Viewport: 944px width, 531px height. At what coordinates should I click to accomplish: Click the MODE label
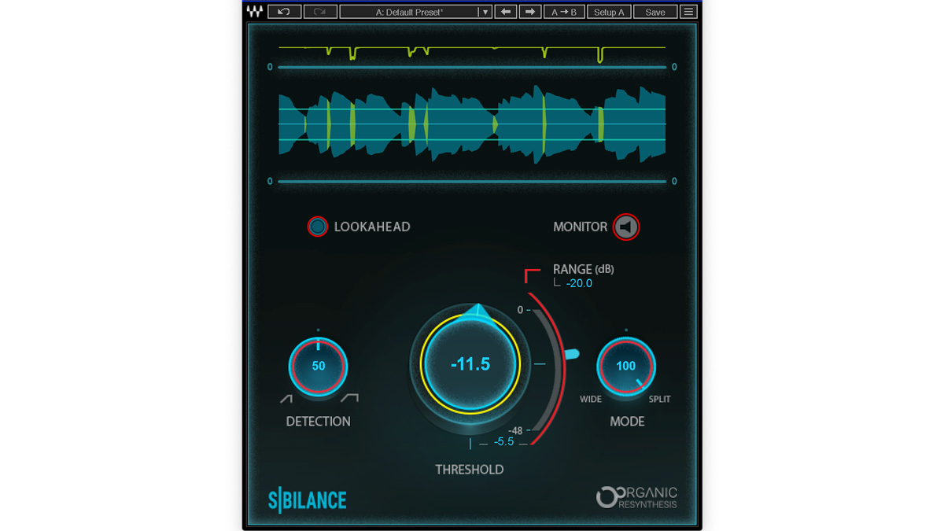[627, 422]
